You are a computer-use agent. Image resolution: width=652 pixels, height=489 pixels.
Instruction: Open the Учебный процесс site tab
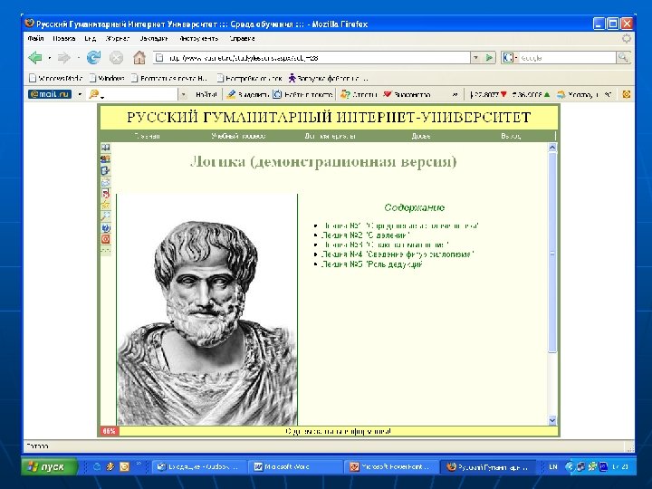click(238, 136)
